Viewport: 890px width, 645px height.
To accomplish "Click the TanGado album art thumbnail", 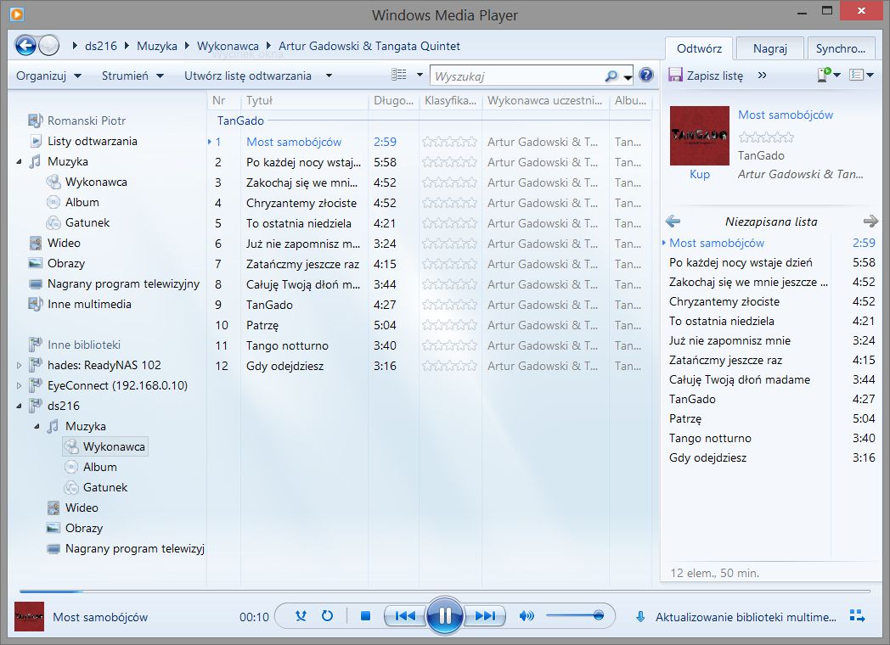I will [x=699, y=136].
